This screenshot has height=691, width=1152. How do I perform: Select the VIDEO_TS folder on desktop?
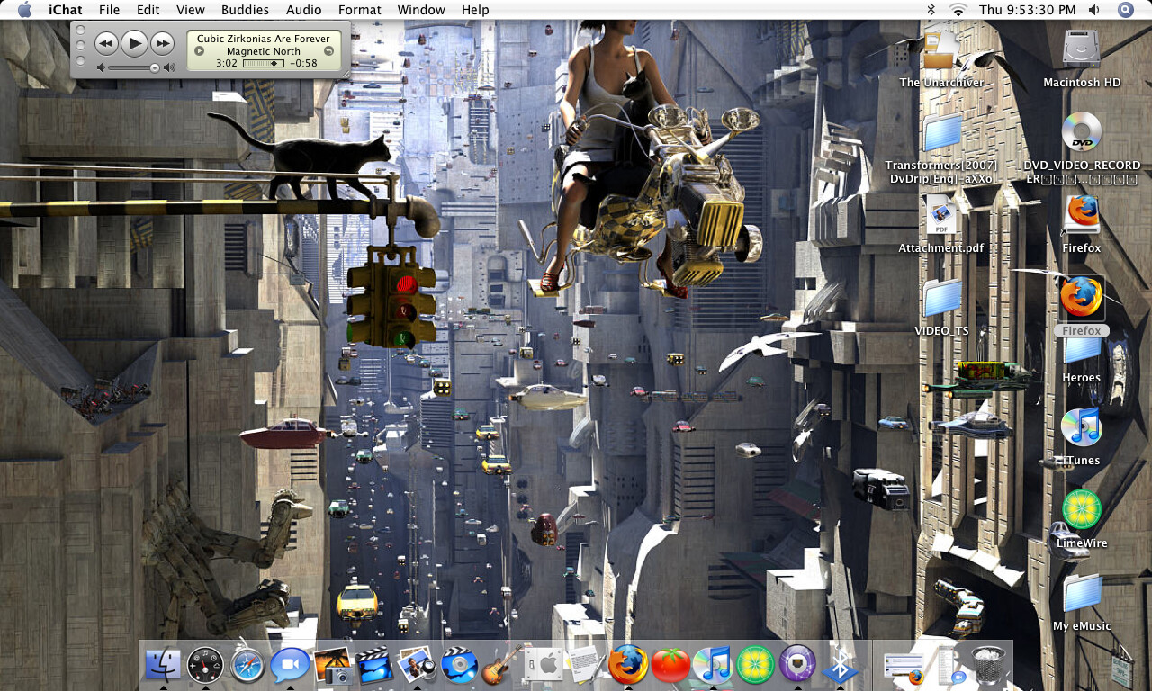(941, 299)
